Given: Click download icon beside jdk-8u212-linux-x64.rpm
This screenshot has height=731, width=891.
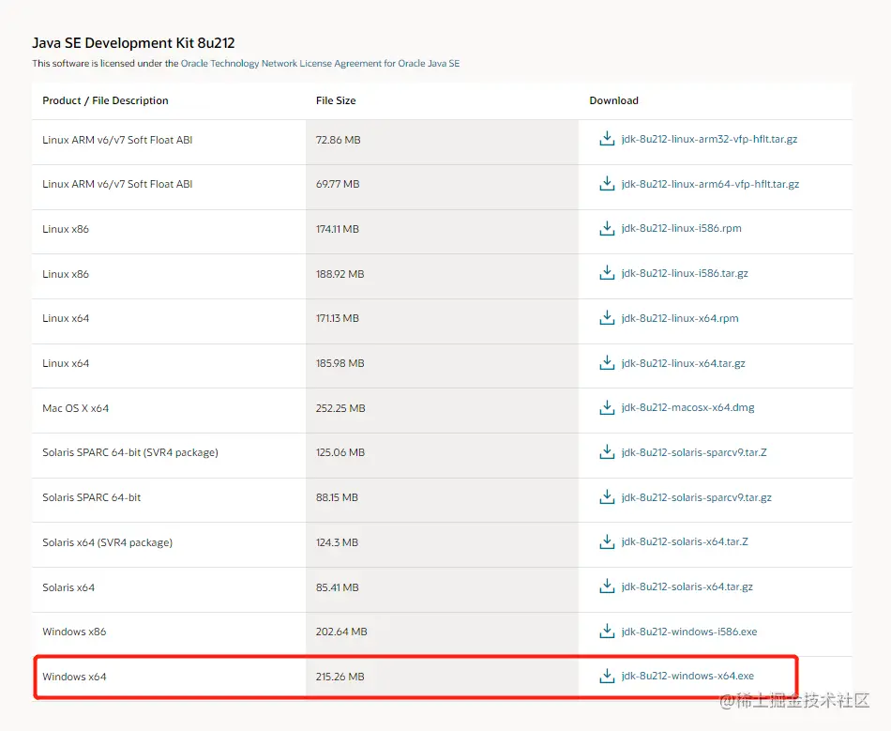Looking at the screenshot, I should tap(607, 318).
